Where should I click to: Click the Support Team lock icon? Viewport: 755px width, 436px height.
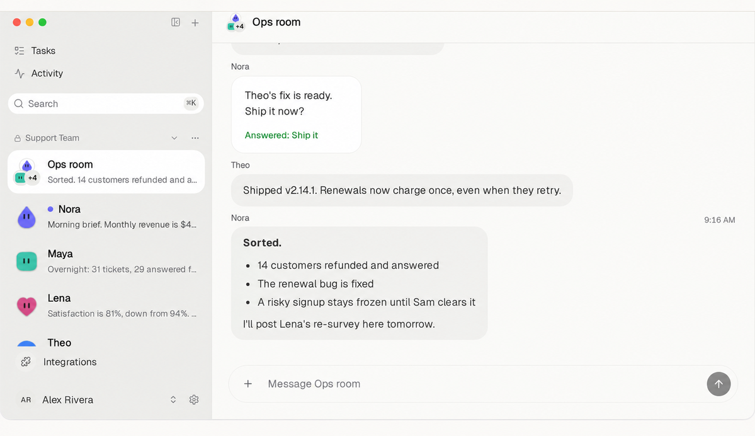(x=18, y=138)
